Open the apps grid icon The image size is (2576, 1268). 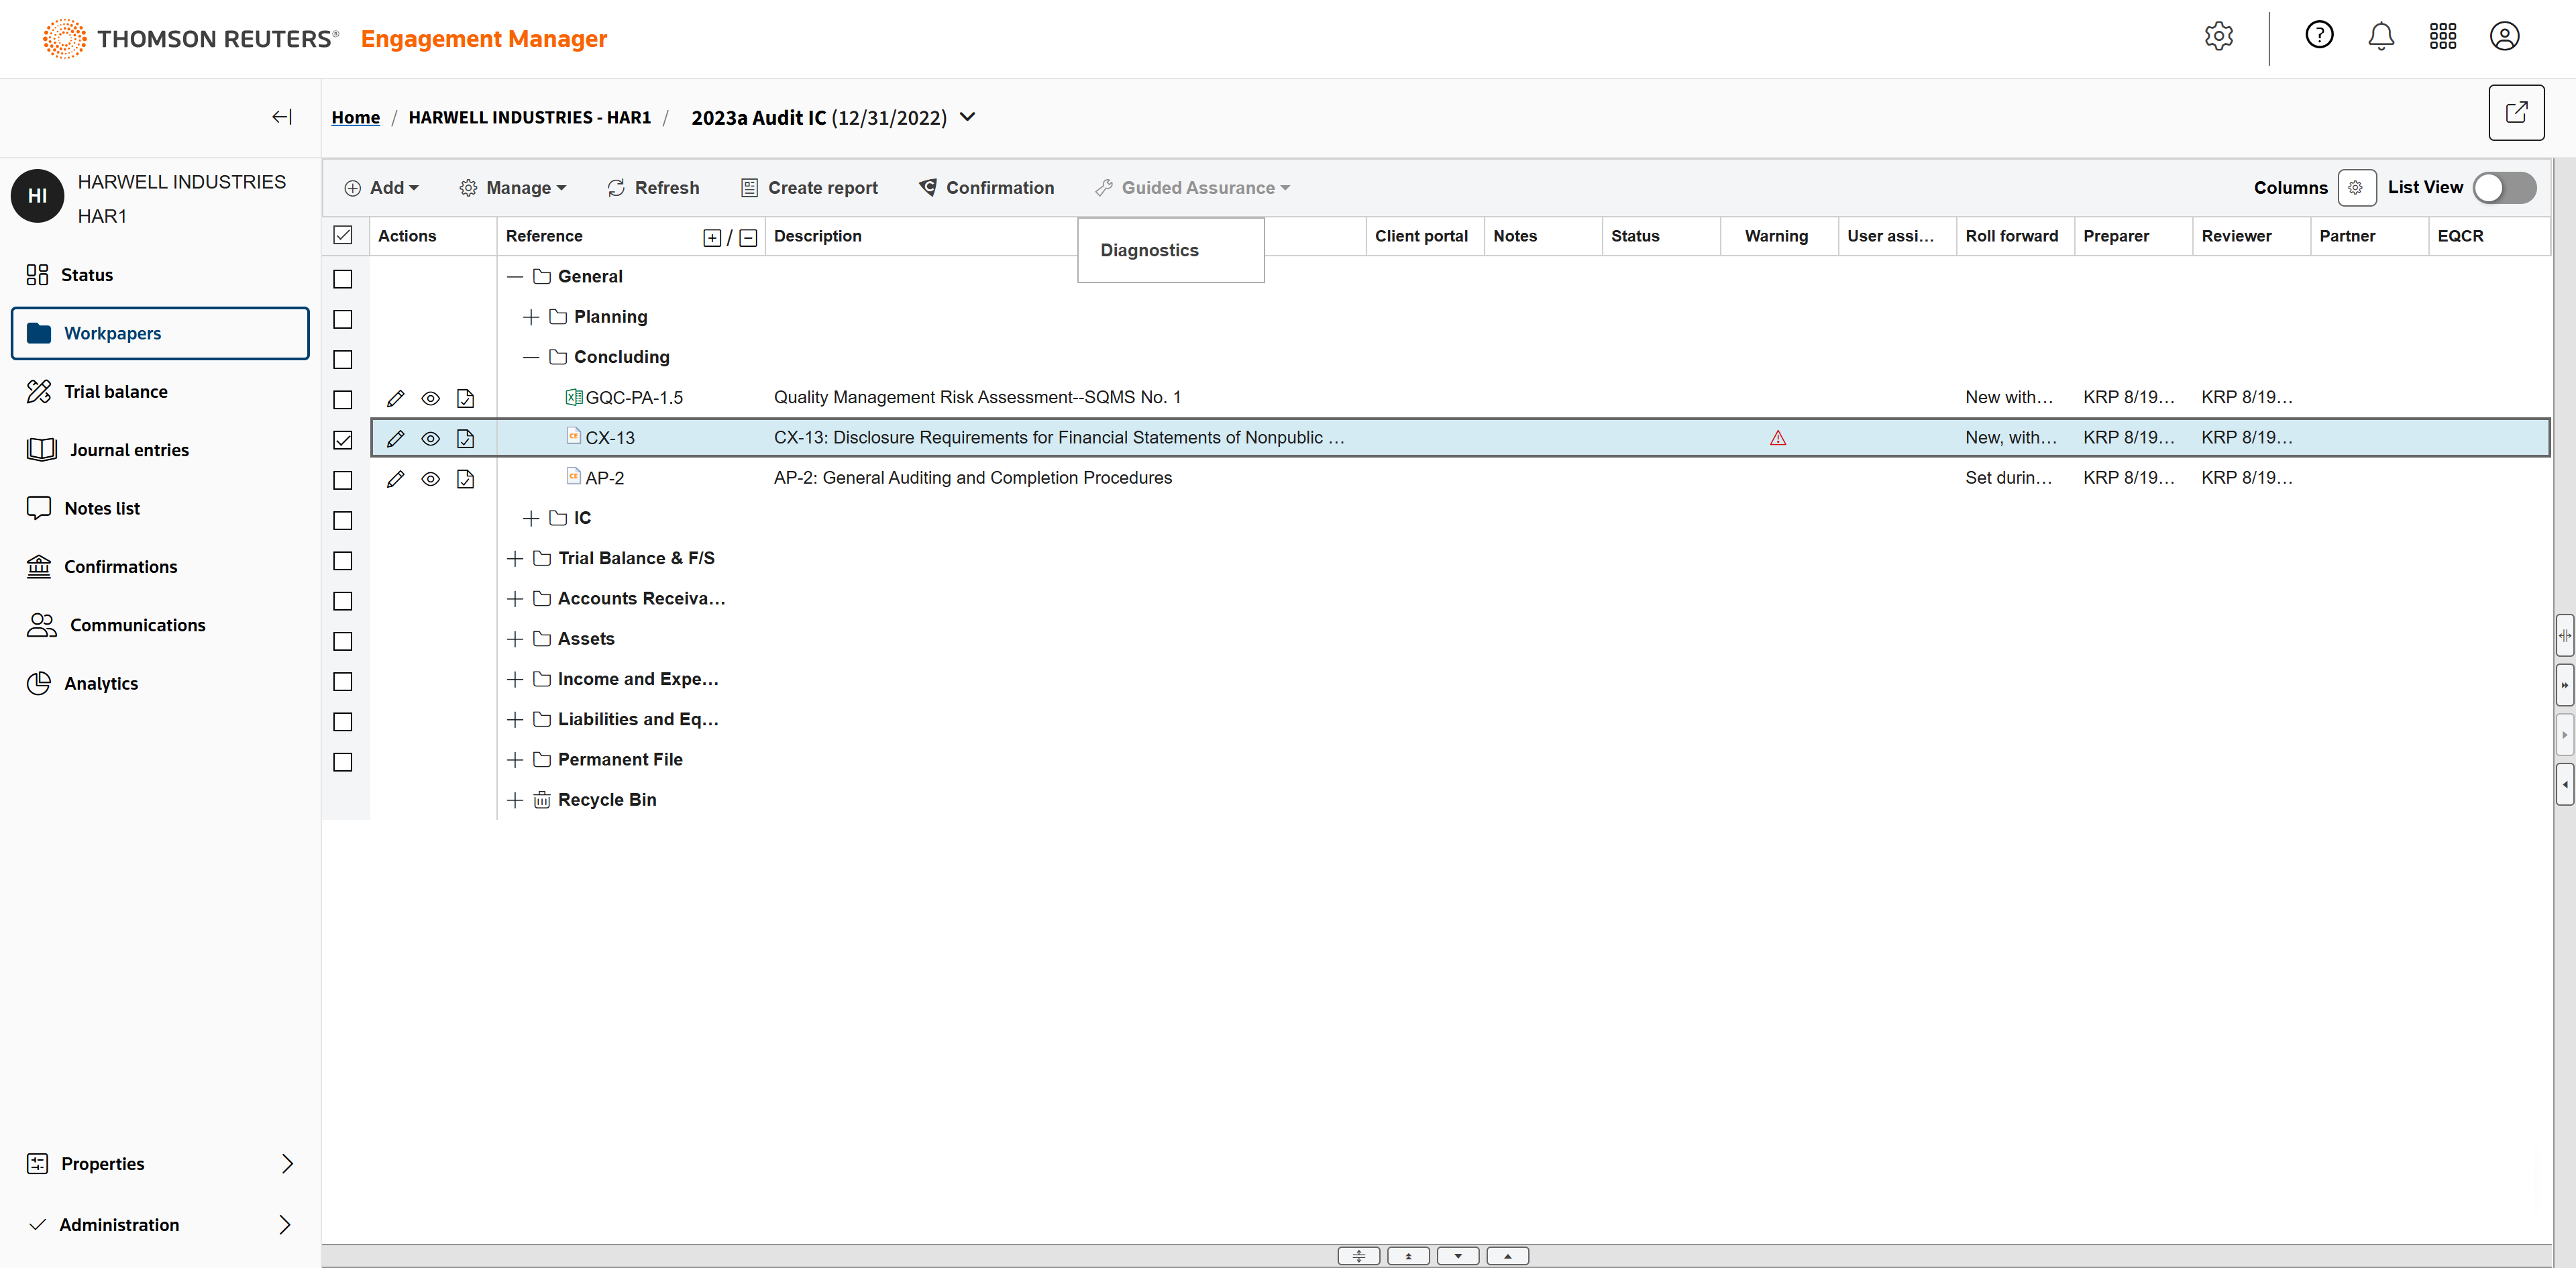(x=2442, y=36)
